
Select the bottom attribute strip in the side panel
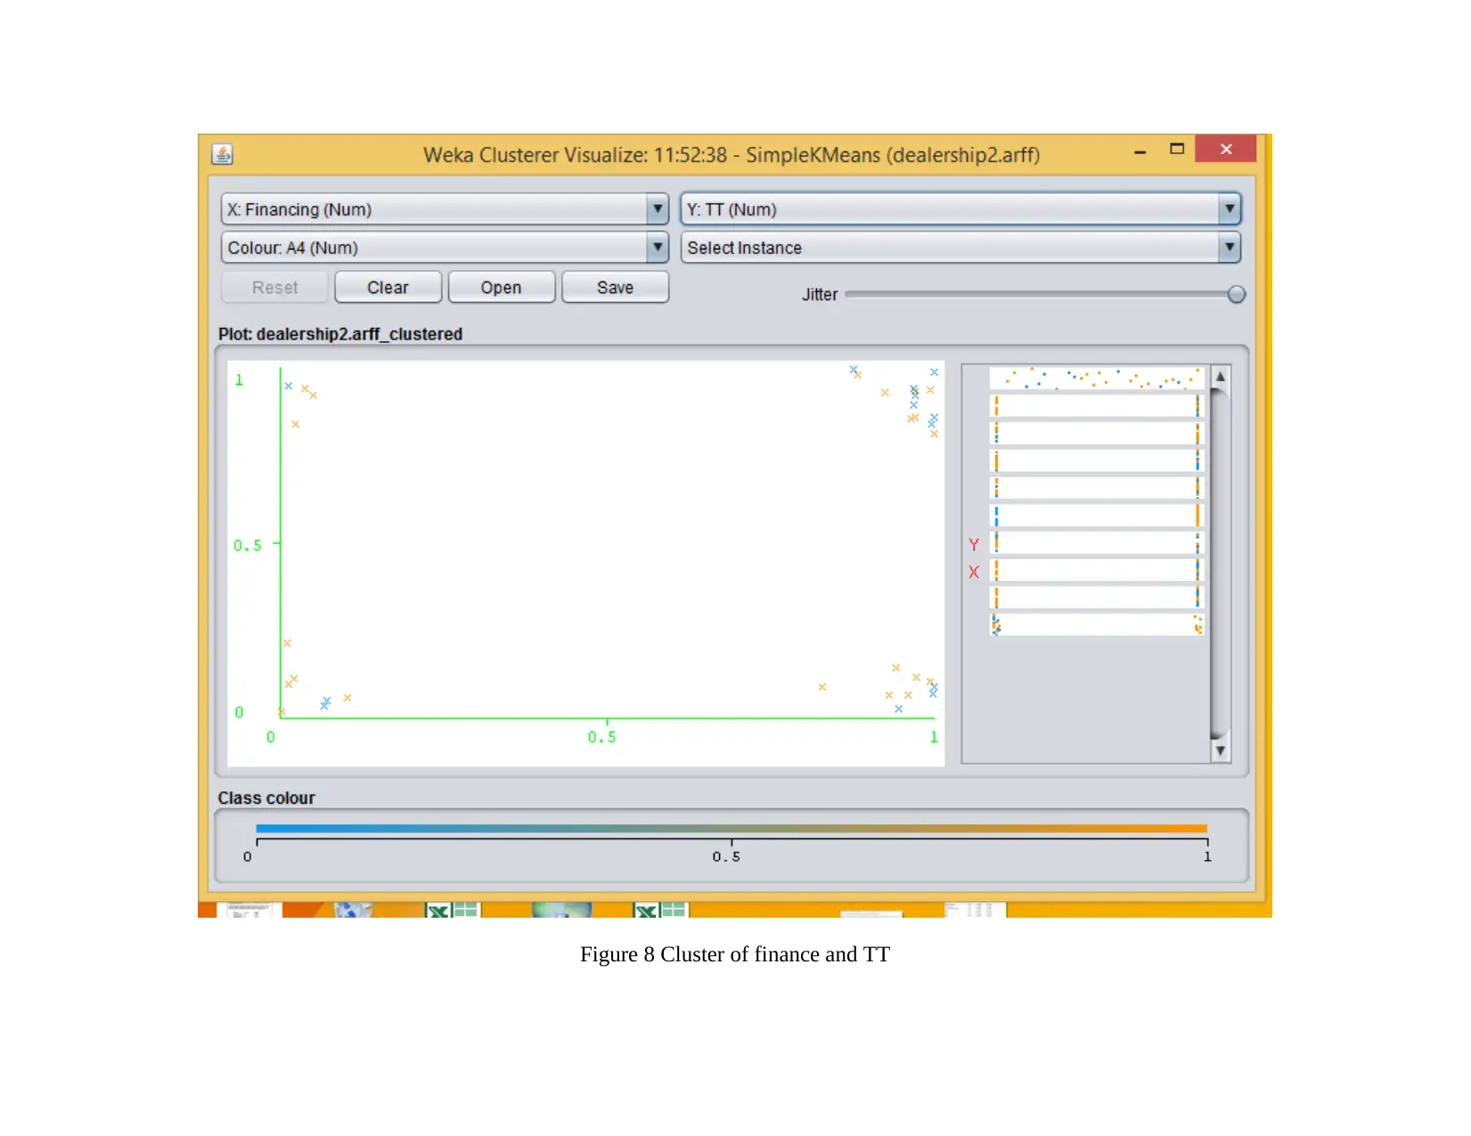point(1098,625)
